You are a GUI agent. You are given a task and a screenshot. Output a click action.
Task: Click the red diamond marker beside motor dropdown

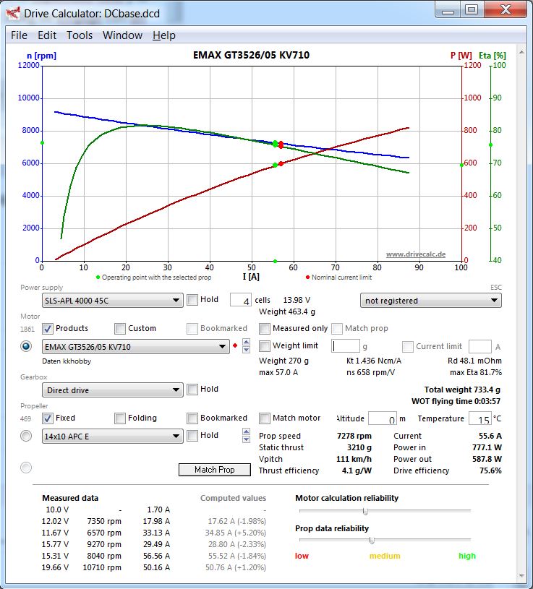(x=235, y=345)
